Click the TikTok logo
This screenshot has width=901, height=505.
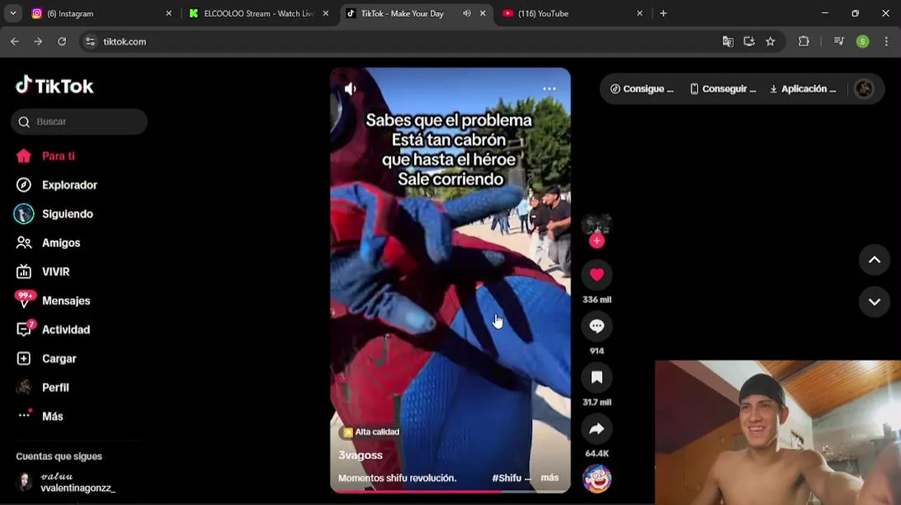pyautogui.click(x=55, y=86)
